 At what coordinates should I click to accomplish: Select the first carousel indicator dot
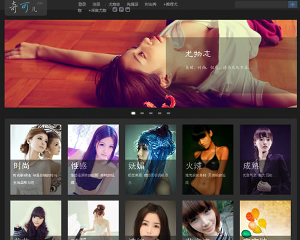[133, 113]
